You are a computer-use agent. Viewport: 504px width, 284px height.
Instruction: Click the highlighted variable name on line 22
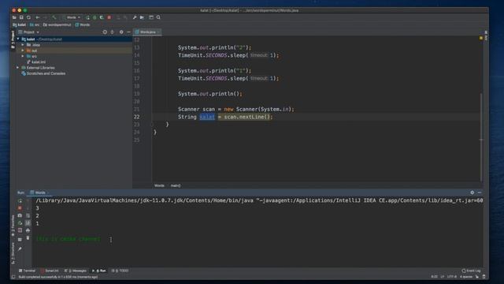tap(207, 117)
